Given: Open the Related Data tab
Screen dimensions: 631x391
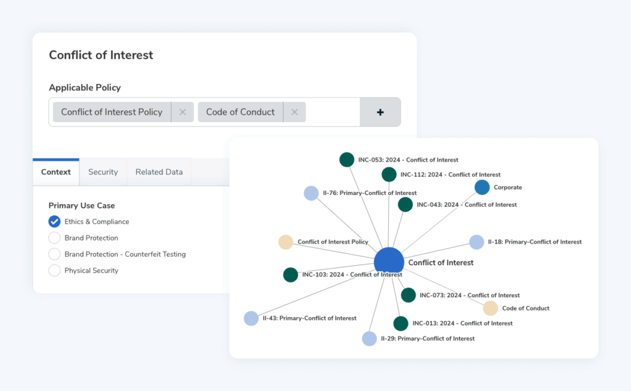Looking at the screenshot, I should 158,171.
